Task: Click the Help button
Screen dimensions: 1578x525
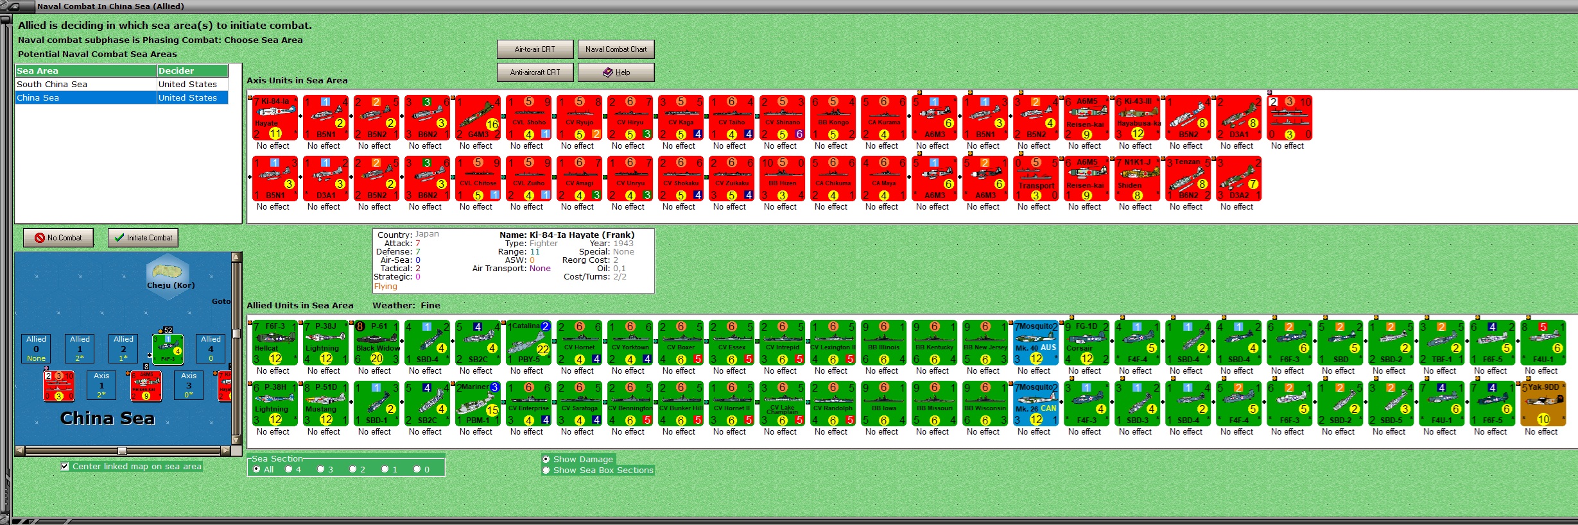Action: (616, 72)
